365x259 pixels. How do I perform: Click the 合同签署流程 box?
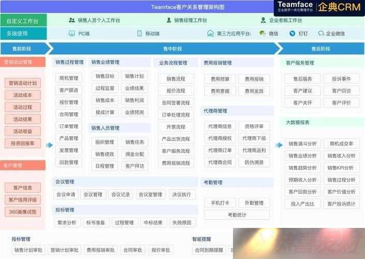[x=176, y=103]
